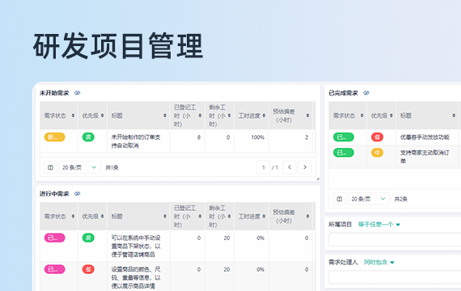The image size is (461, 291).
Task: Open column settings icon in 已完成需求 footer
Action: click(x=340, y=199)
